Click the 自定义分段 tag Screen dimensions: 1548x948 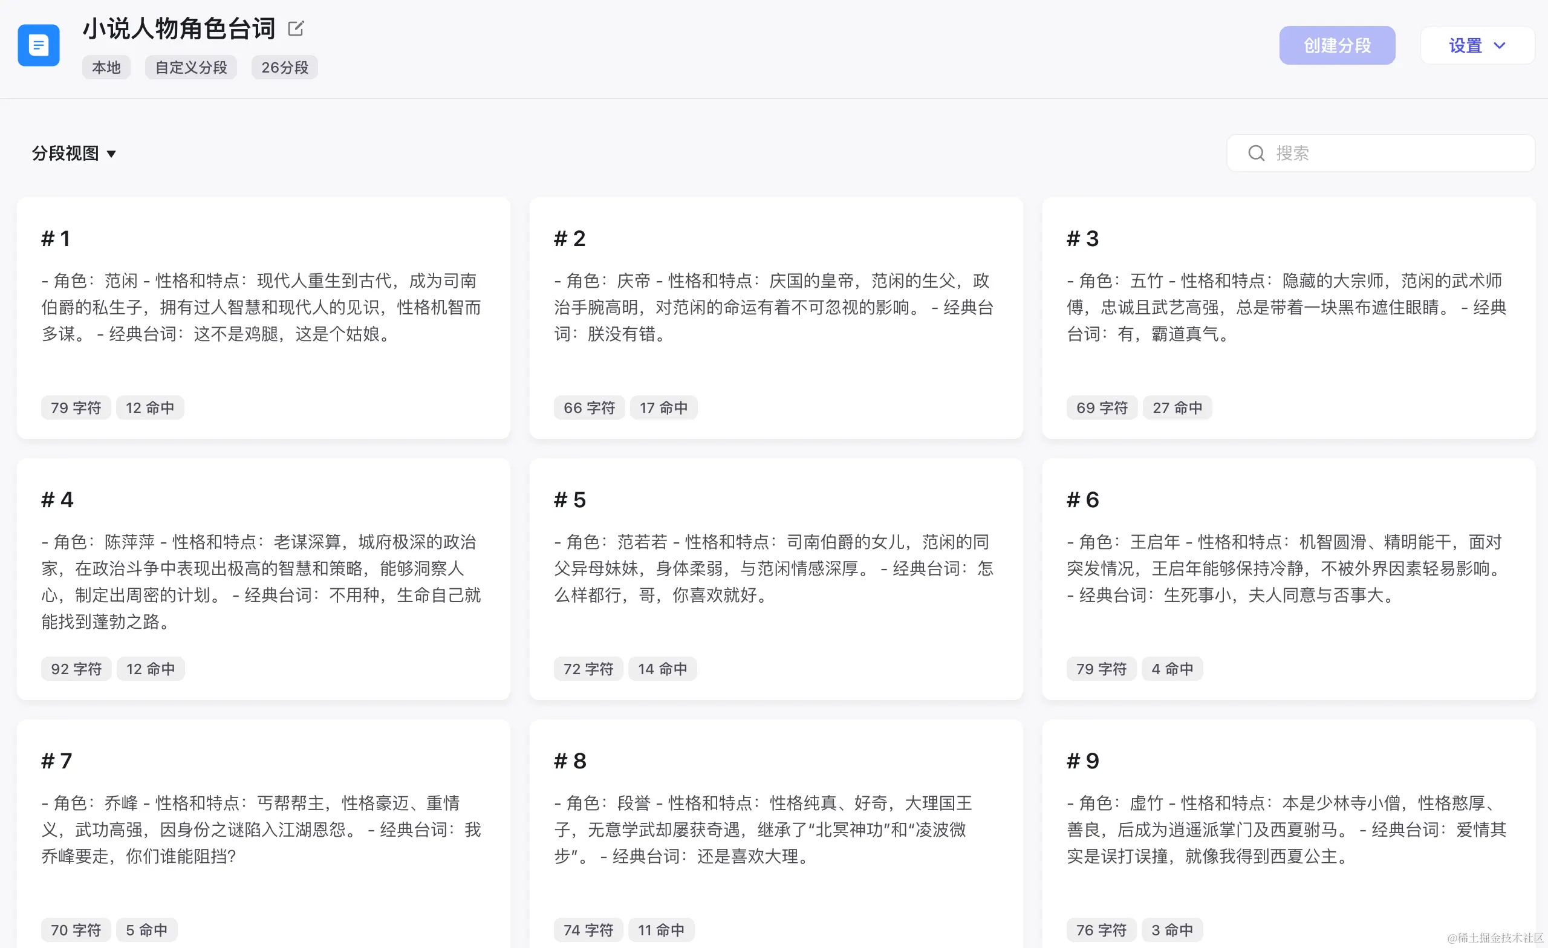pyautogui.click(x=191, y=67)
